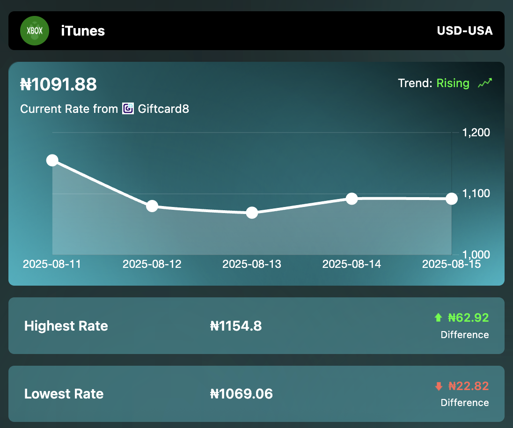Click the 2025-08-11 data point on chart
This screenshot has width=513, height=428.
point(52,160)
